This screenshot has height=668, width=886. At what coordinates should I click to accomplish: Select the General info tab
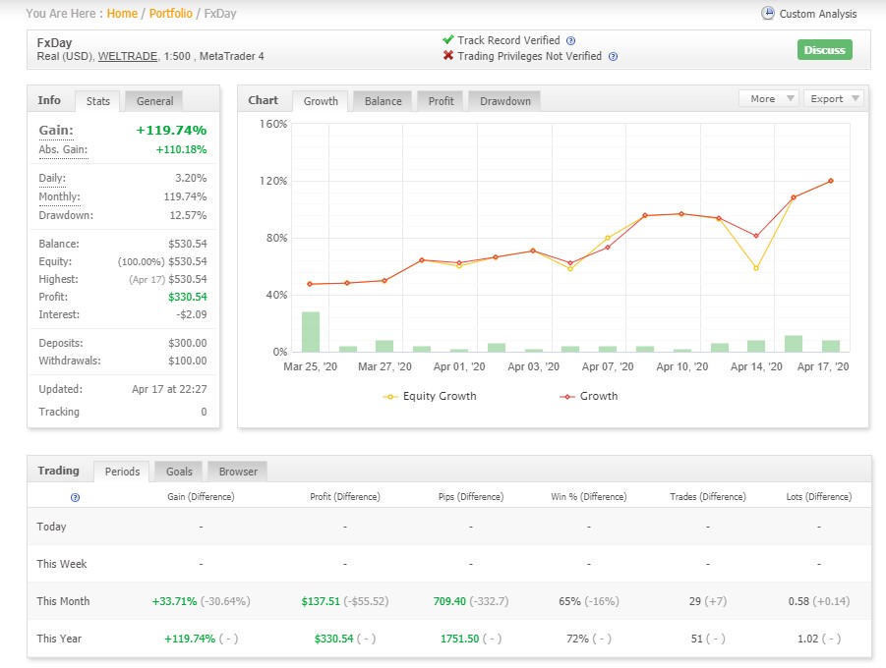pos(154,101)
